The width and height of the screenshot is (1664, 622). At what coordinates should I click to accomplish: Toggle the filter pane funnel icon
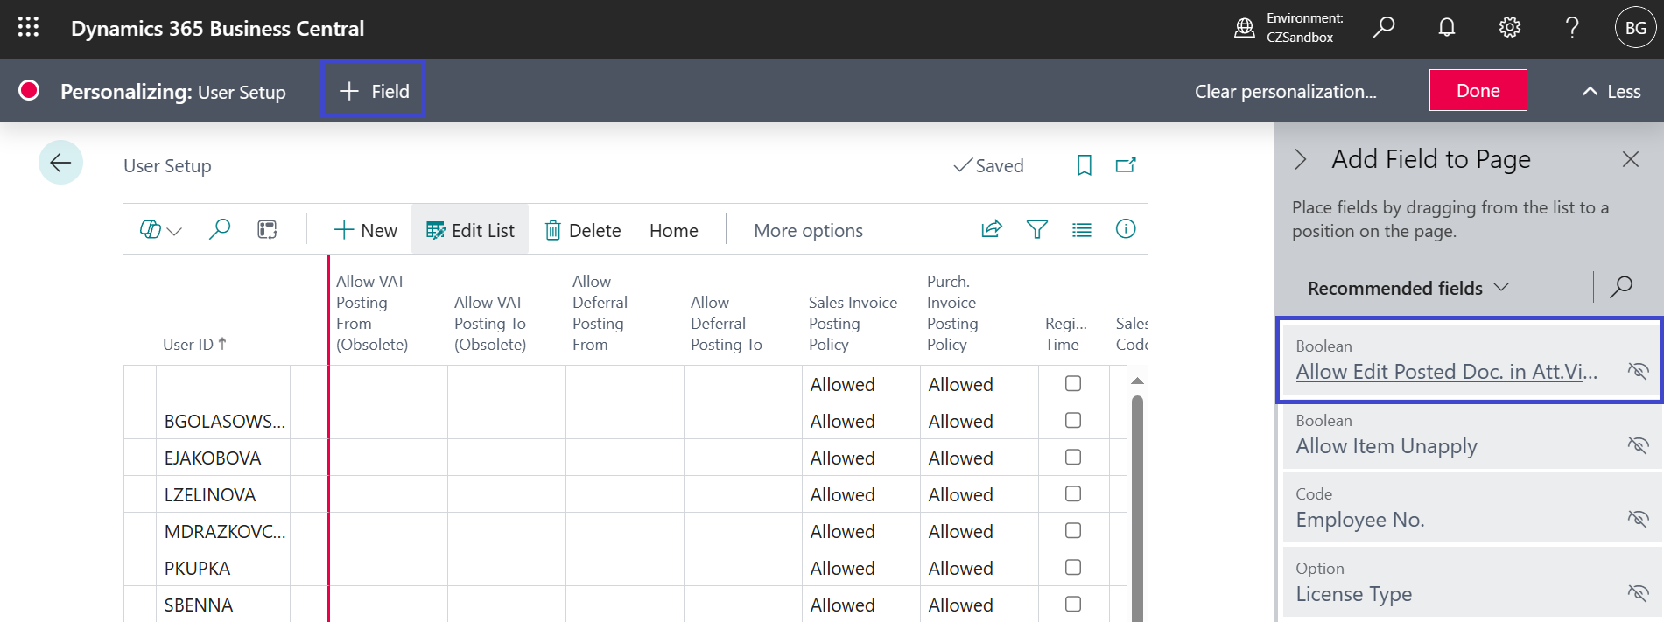[1037, 230]
